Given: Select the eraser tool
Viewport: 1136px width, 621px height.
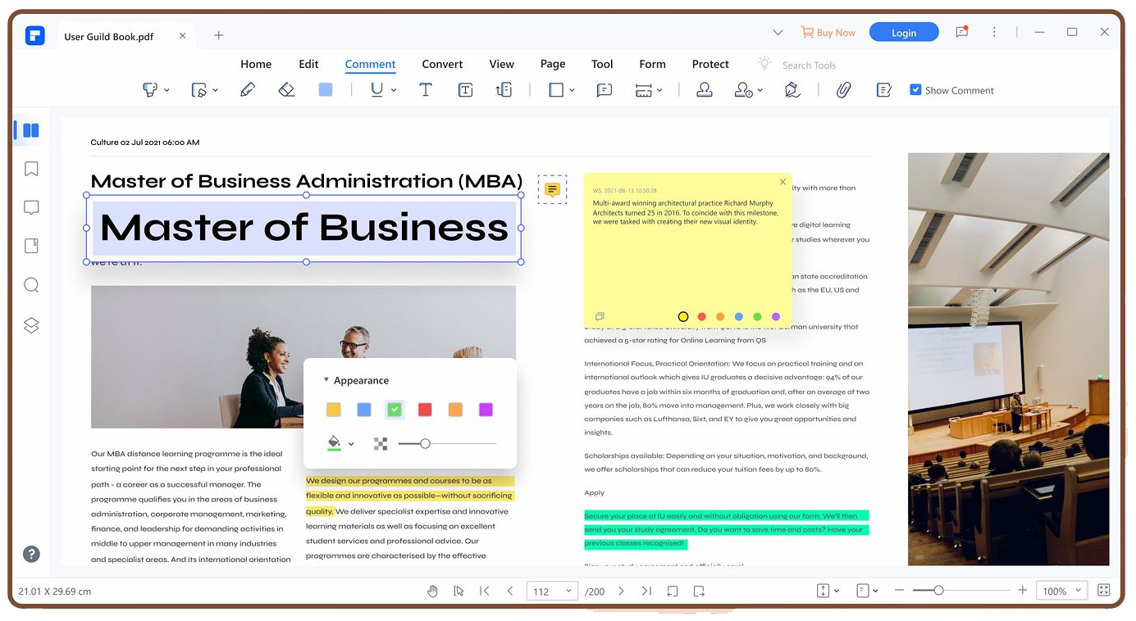Looking at the screenshot, I should pos(286,90).
